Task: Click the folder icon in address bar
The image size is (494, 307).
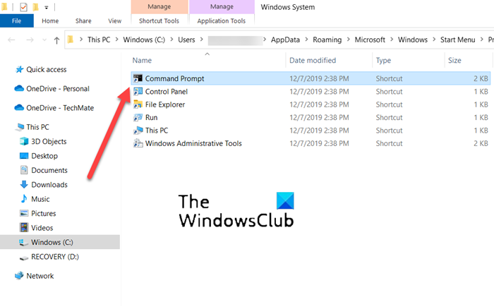Action: [x=71, y=40]
